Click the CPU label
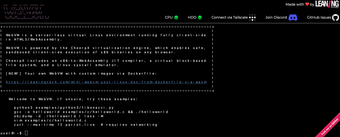Image resolution: width=340 pixels, height=137 pixels. (169, 18)
